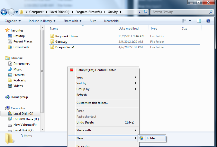Click the Gravity breadcrumb segment
The image size is (217, 147).
pos(113,12)
